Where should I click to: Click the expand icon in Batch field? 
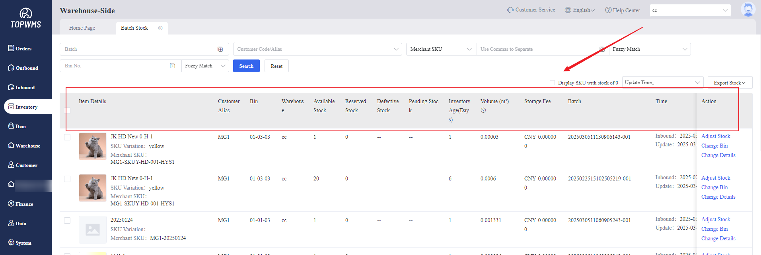tap(220, 49)
